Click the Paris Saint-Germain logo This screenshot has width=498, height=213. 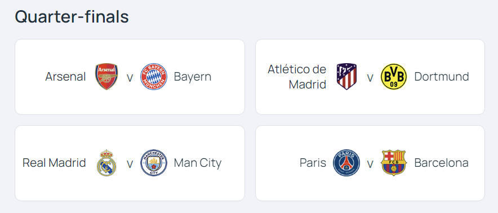click(x=346, y=163)
